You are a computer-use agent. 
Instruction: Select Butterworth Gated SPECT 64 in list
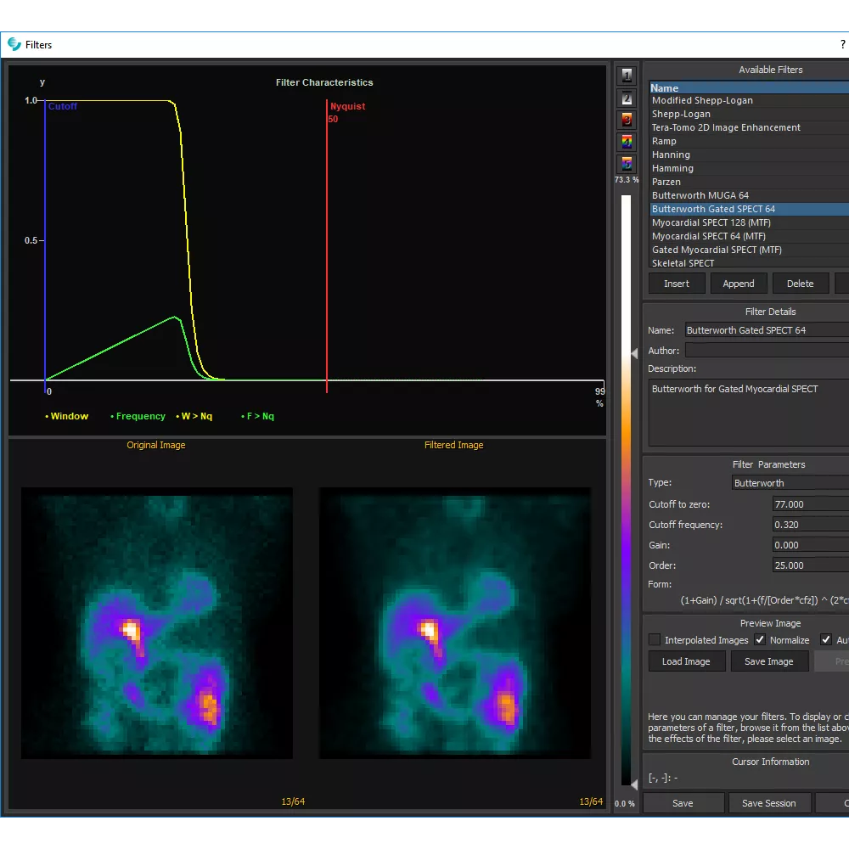click(x=749, y=209)
